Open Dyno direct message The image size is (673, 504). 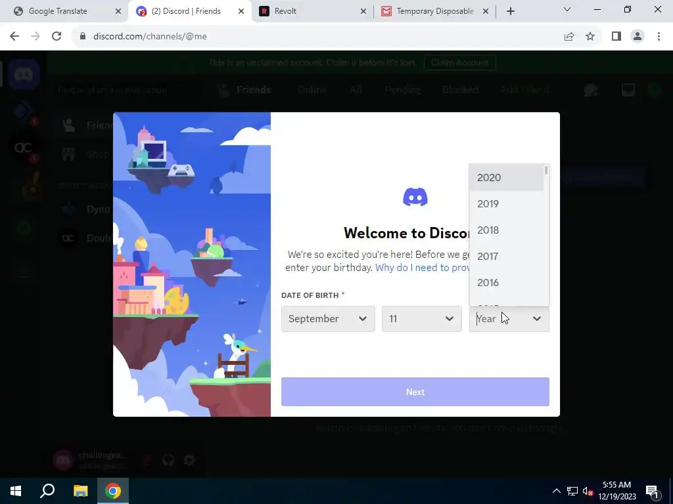tap(86, 209)
